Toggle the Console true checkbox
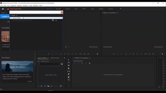This screenshot has height=93, width=166. click(x=53, y=20)
